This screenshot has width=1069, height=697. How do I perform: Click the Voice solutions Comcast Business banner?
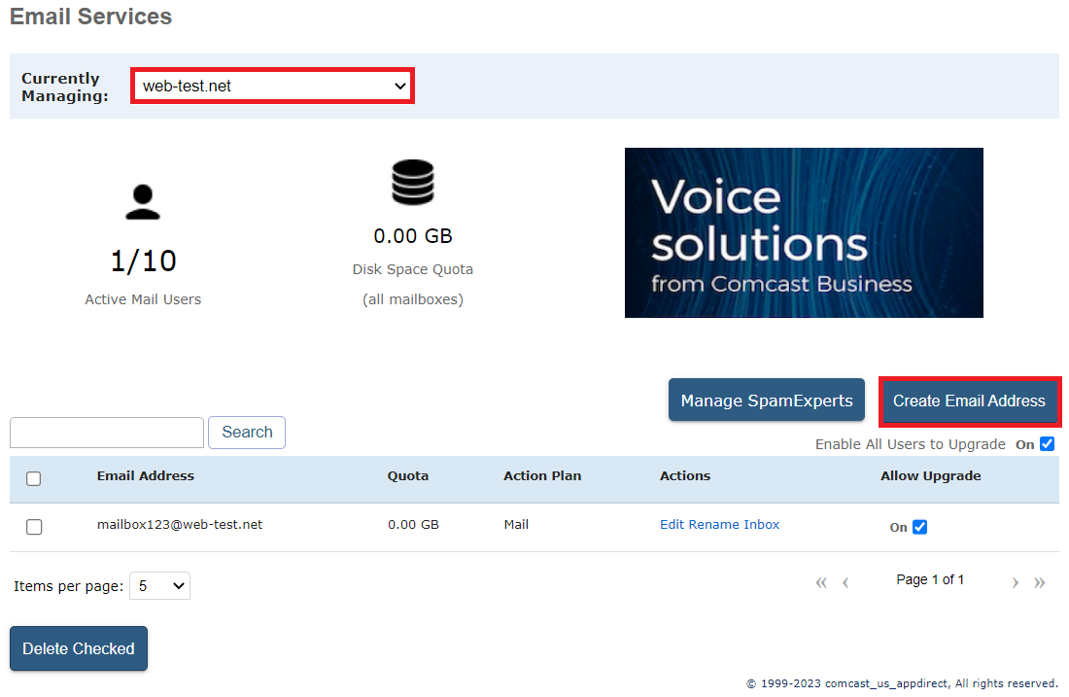pos(804,232)
